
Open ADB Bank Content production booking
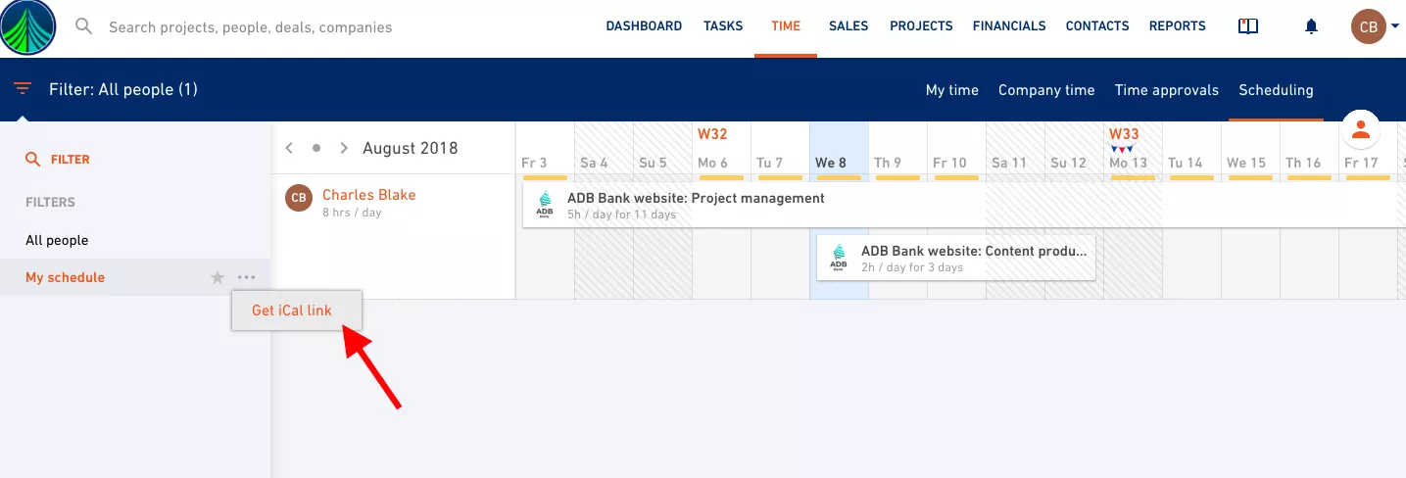pyautogui.click(x=956, y=259)
